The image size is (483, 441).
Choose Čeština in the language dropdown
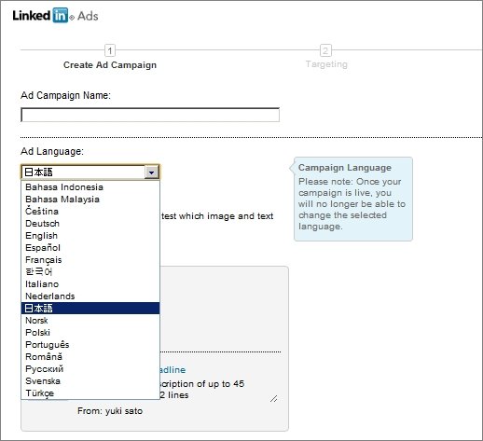90,212
